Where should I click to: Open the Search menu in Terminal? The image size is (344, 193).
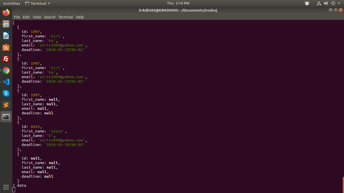50,17
